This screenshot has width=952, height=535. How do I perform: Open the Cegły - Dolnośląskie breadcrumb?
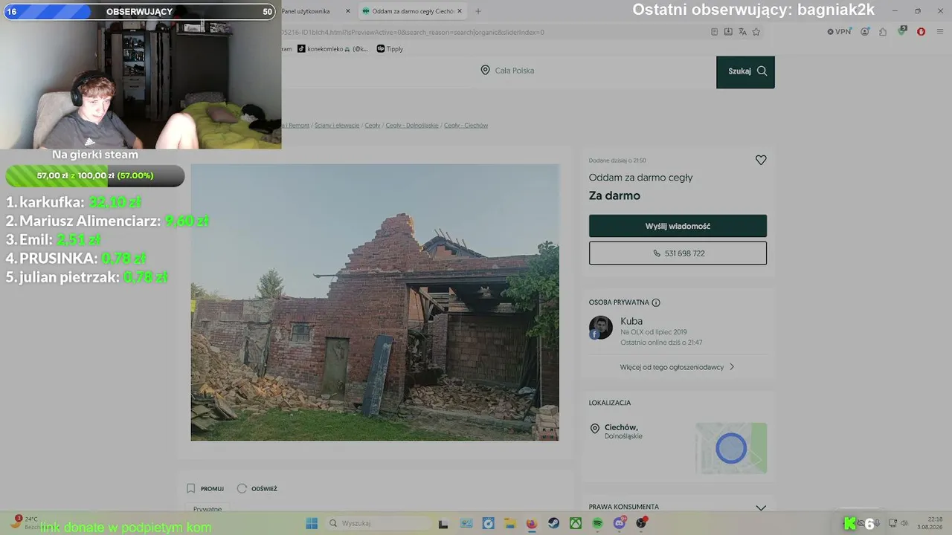coord(412,126)
